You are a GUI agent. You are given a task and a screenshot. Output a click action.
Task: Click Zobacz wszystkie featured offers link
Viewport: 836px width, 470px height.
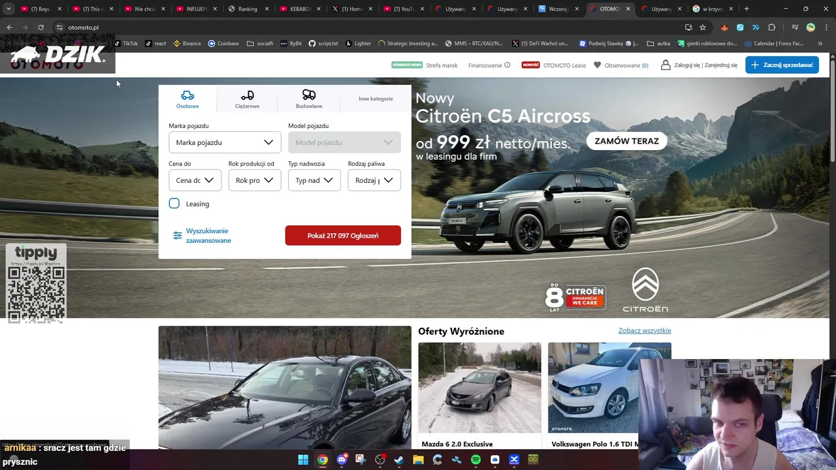tap(645, 331)
